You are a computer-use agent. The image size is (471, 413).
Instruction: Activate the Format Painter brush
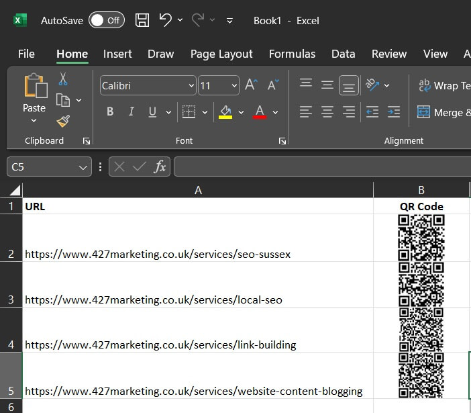pos(63,121)
